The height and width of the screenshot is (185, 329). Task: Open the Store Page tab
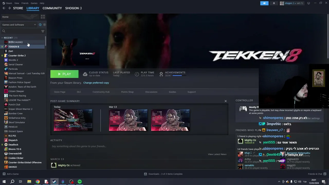click(60, 92)
